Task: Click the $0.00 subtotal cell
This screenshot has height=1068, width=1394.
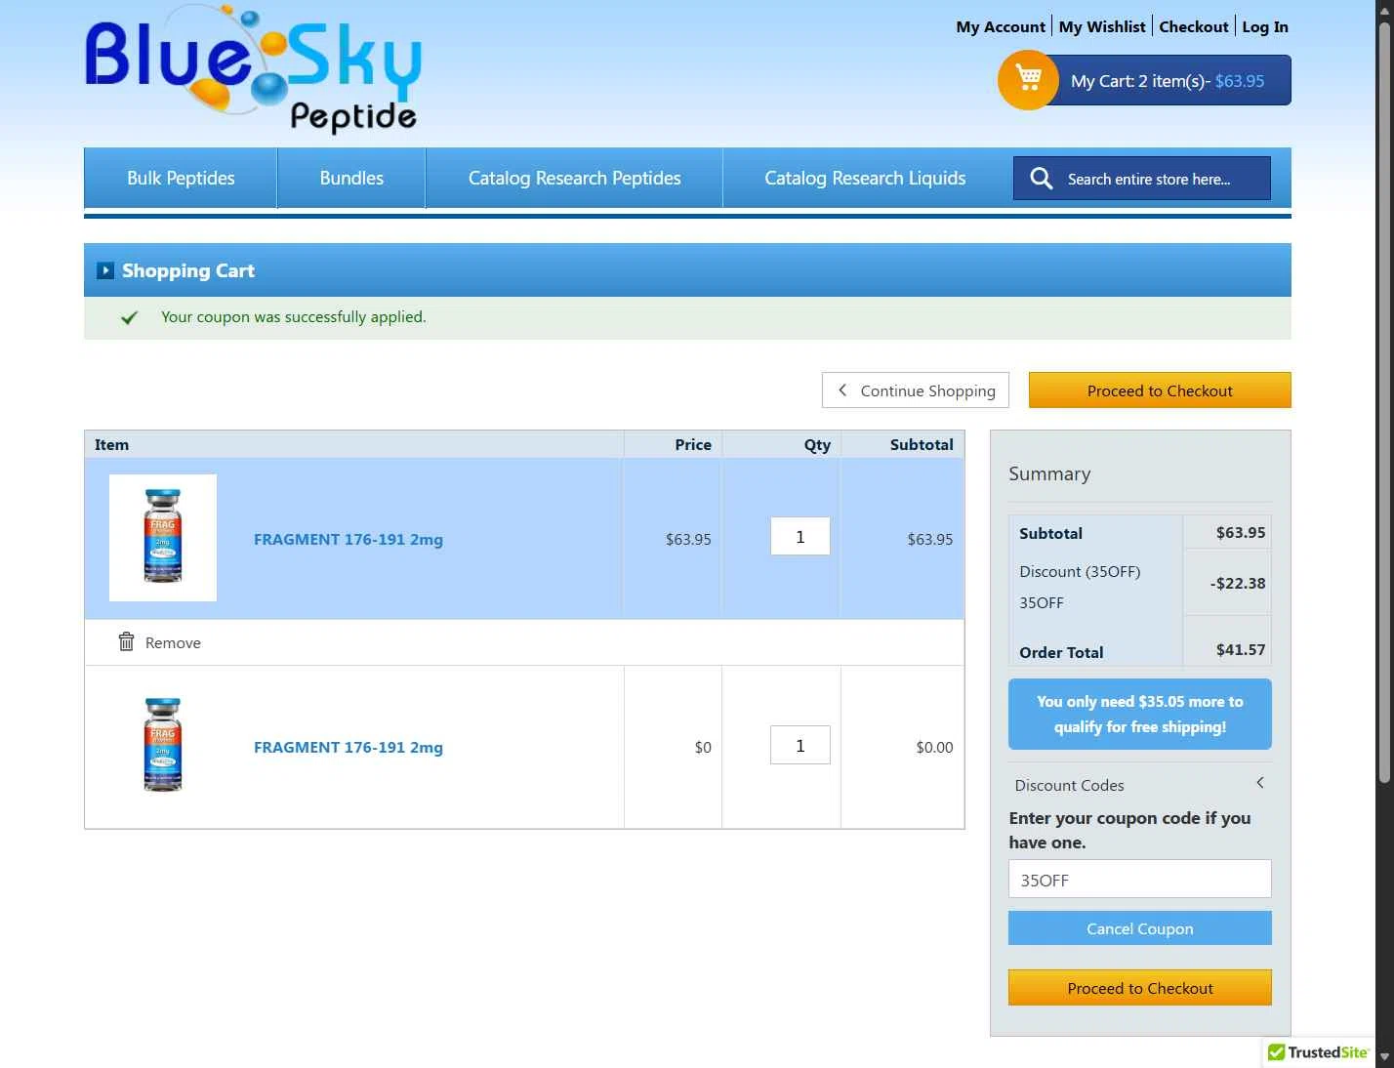Action: click(x=934, y=747)
